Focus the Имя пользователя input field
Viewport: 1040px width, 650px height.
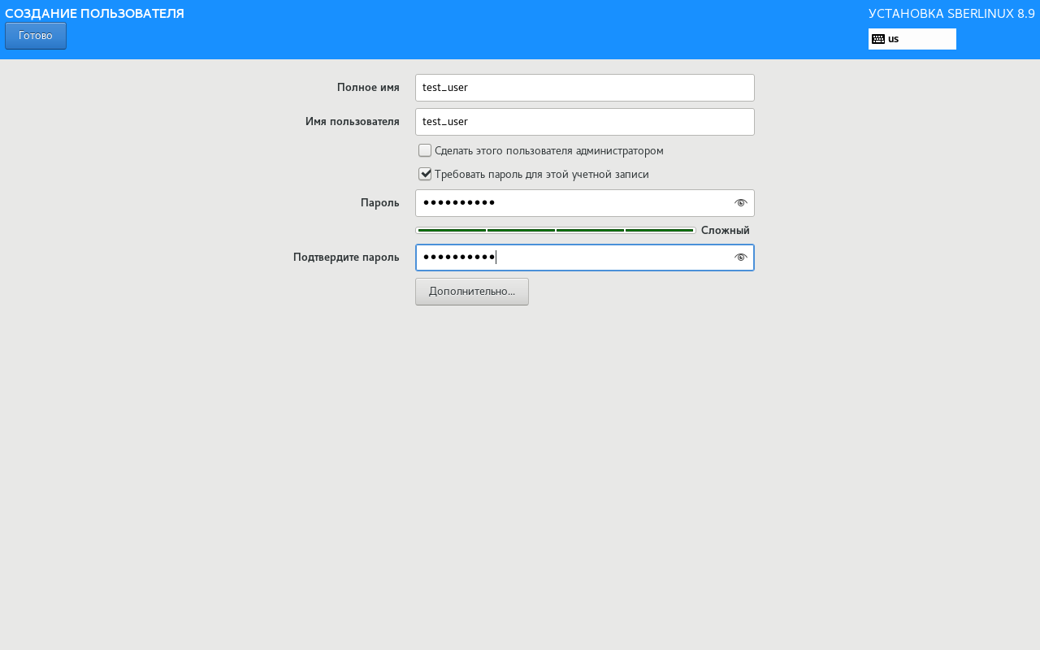point(584,122)
